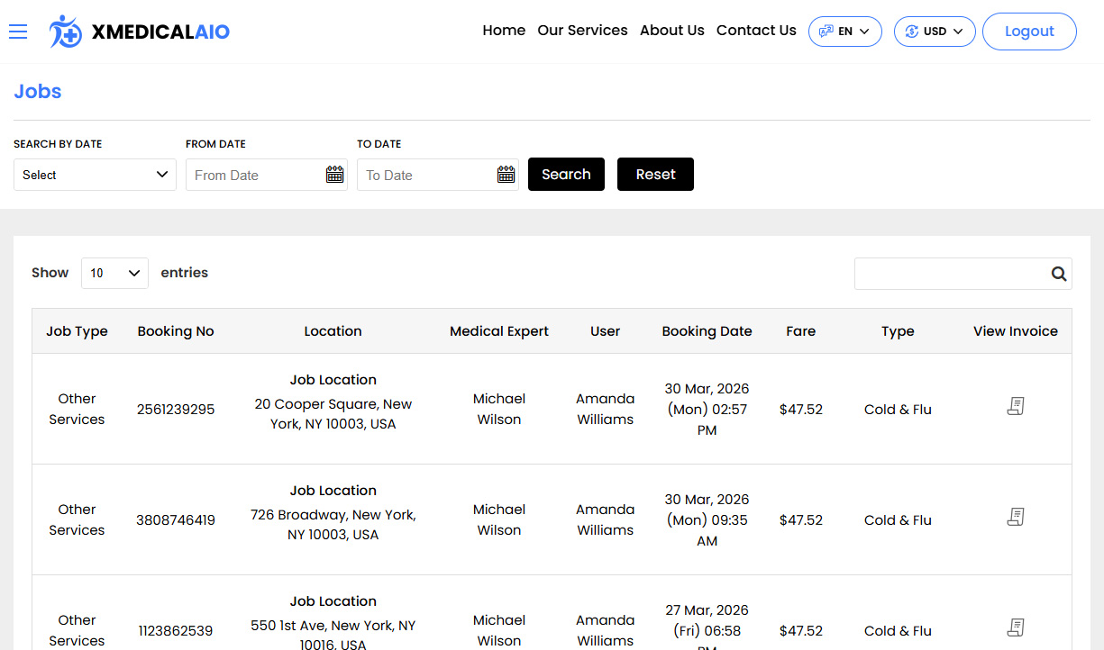The height and width of the screenshot is (650, 1104).
Task: Navigate to the About Us page
Action: tap(671, 31)
